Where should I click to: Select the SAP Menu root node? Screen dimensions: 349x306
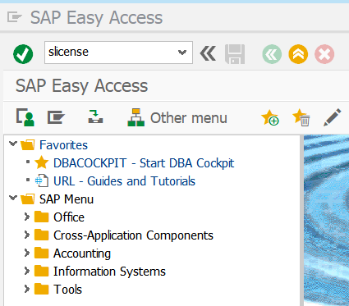(x=67, y=199)
